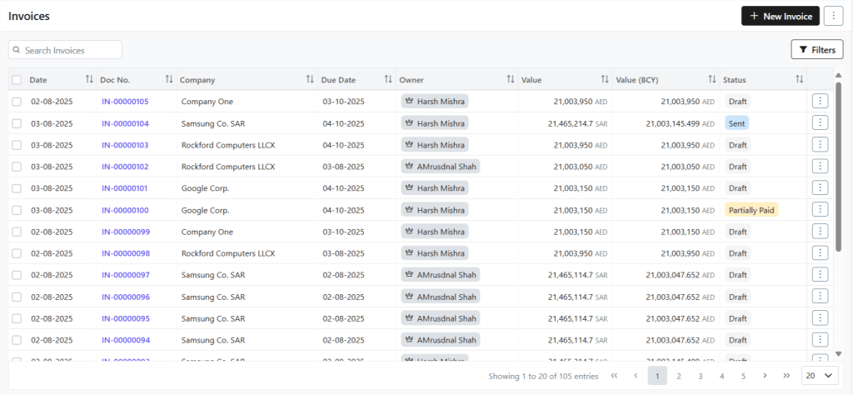The image size is (853, 395).
Task: Select checkbox for invoice IN-00000104
Action: 17,123
